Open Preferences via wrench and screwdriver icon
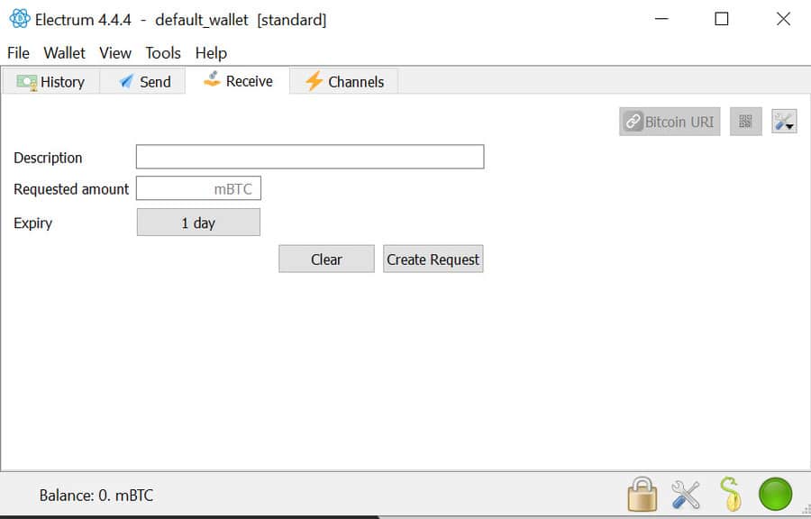Viewport: 811px width, 519px height. (x=686, y=495)
